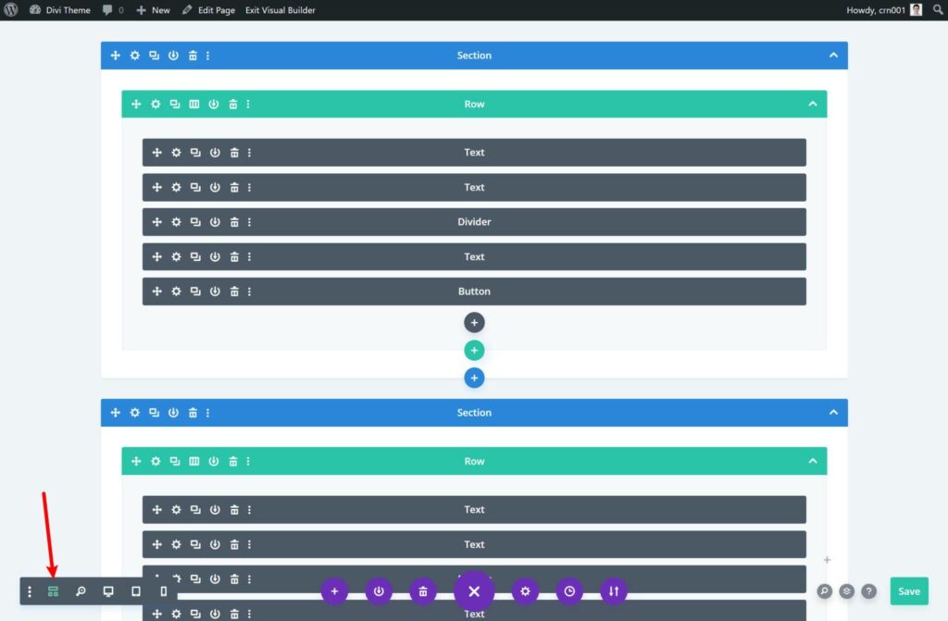This screenshot has width=948, height=621.
Task: Open page settings with purple gear
Action: [x=525, y=591]
